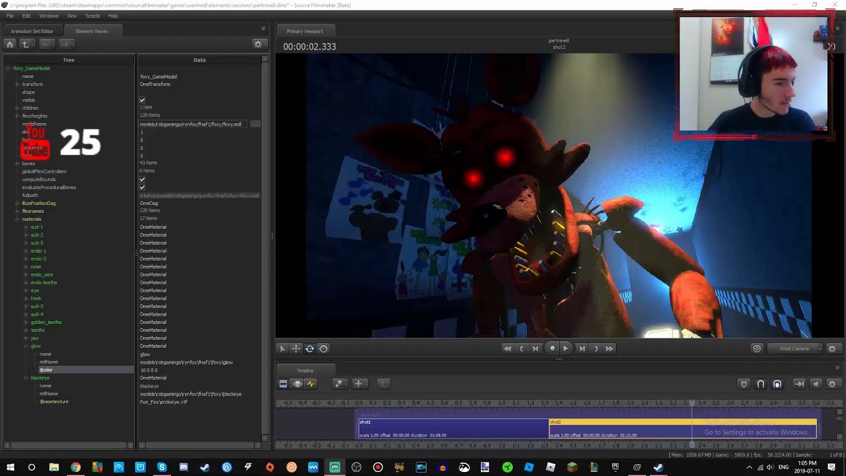Select the viewport move tool
Screen dimensions: 846x476
(296, 348)
